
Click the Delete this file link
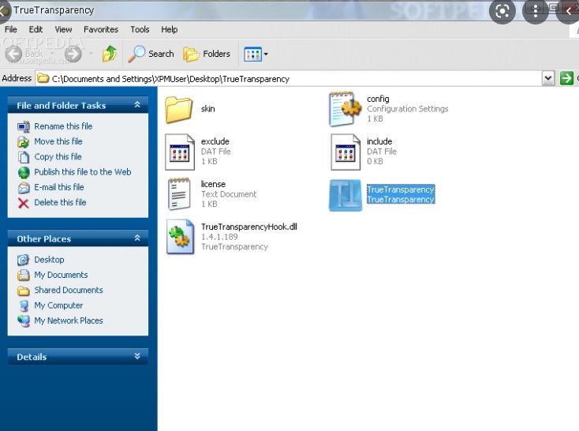click(60, 203)
